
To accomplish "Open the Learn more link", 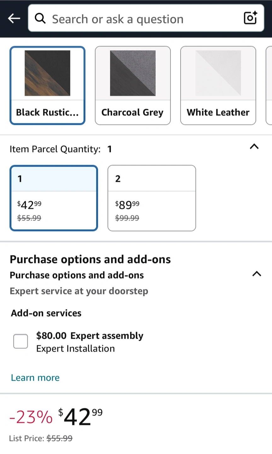I will coord(35,378).
